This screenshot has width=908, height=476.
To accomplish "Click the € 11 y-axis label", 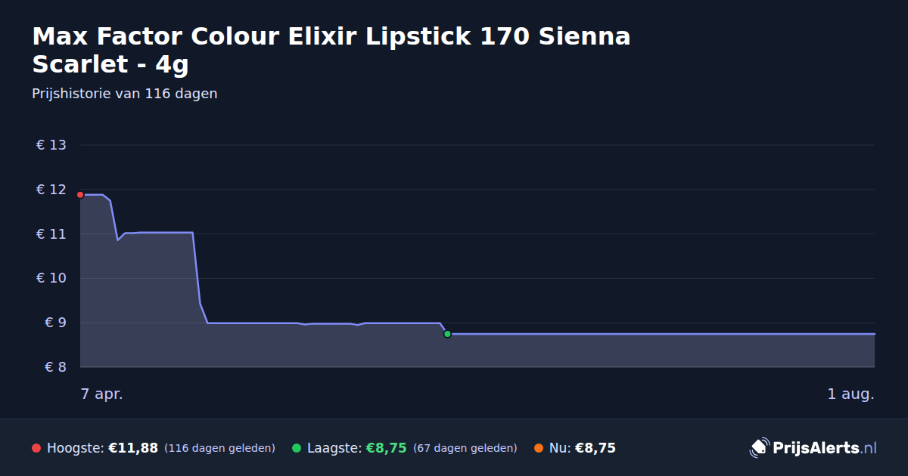I will point(51,234).
